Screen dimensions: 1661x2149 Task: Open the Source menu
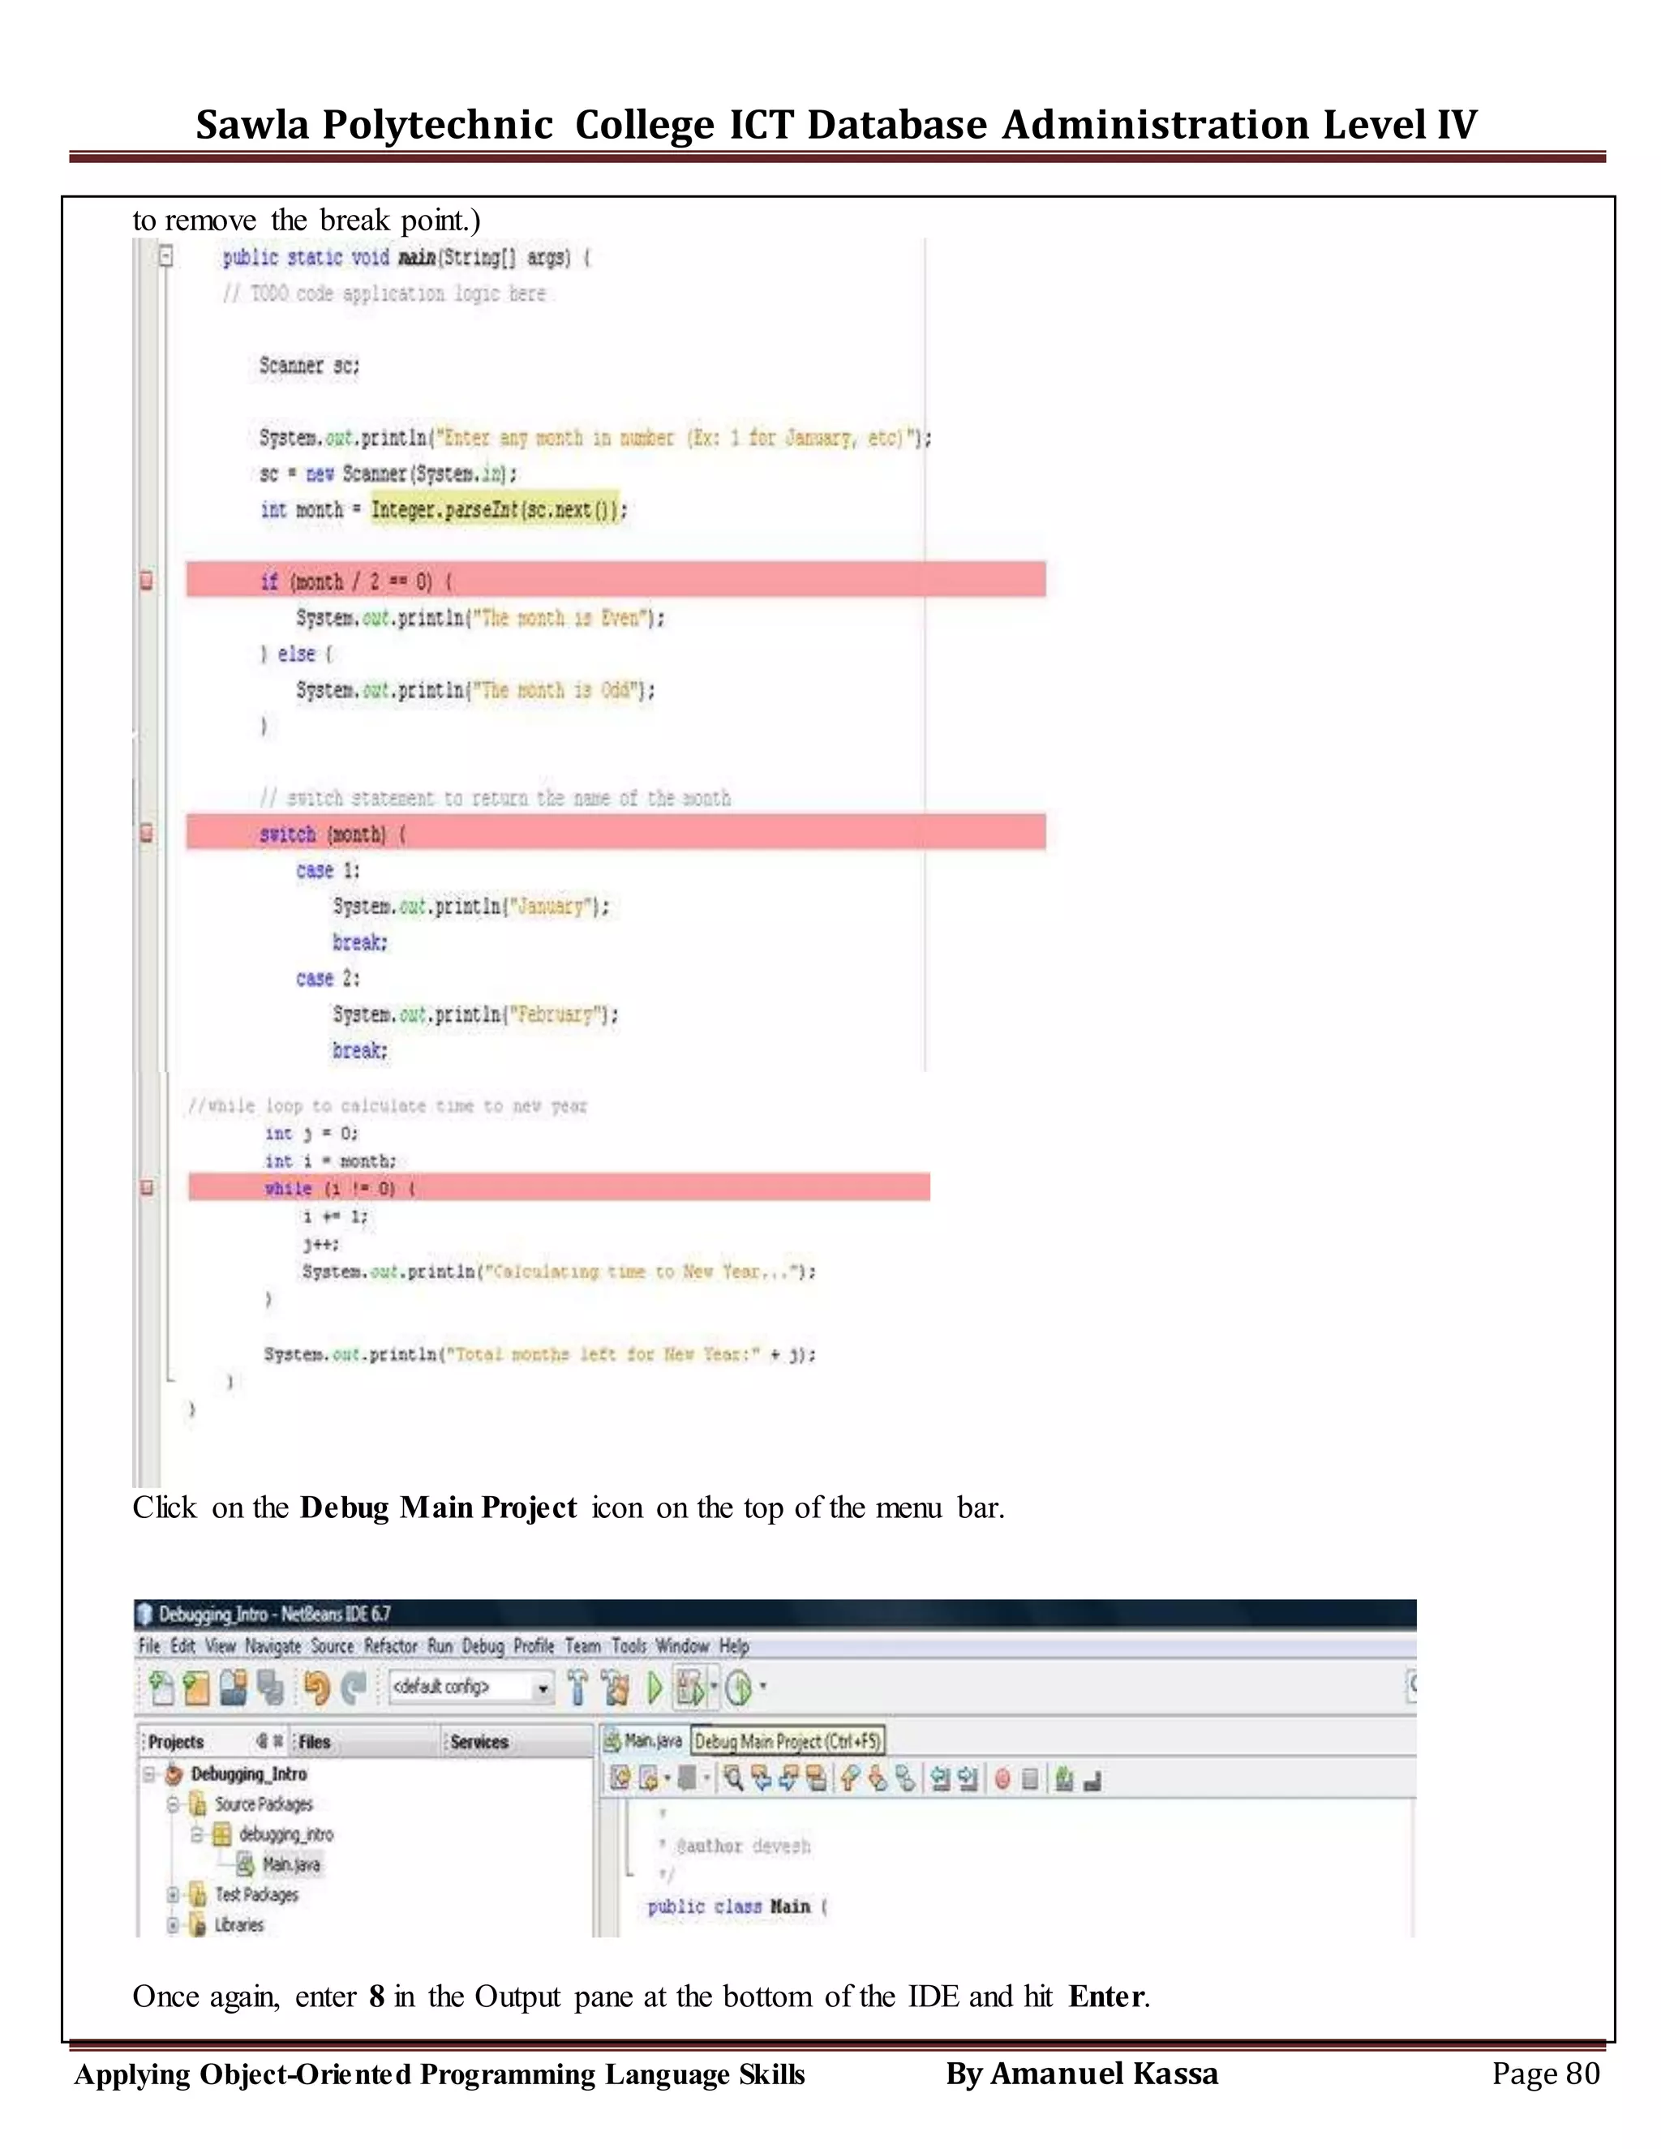click(333, 1646)
